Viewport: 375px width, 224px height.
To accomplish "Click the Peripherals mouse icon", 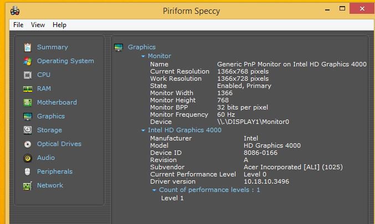I will coord(28,171).
